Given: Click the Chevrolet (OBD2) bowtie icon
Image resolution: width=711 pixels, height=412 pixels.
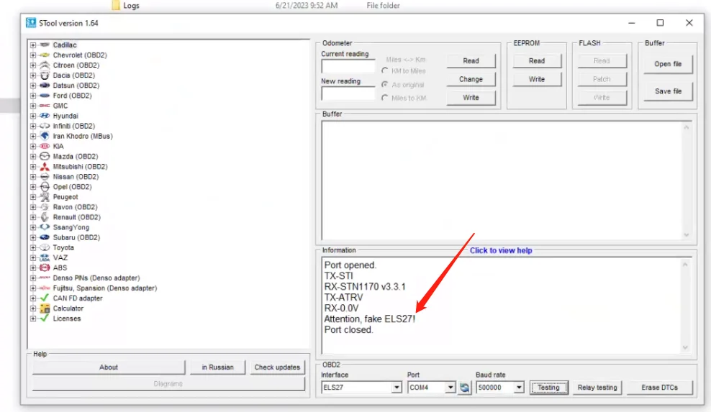Looking at the screenshot, I should pos(45,55).
